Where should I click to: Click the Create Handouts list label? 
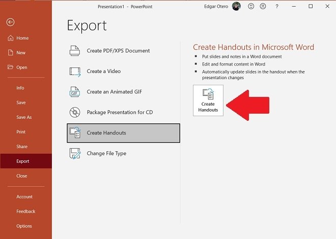[x=106, y=133]
